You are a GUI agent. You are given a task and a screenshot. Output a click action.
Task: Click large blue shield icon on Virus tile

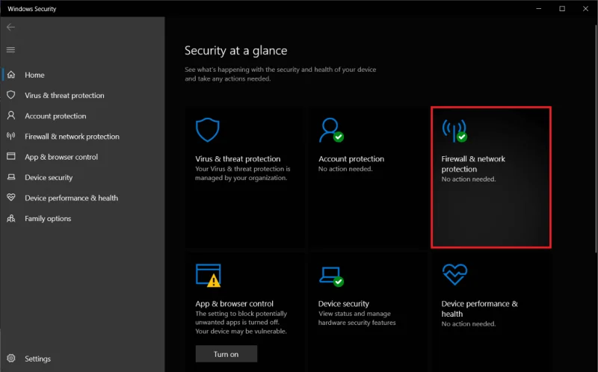point(208,130)
